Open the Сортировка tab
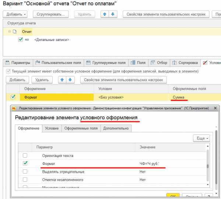This screenshot has width=221, height=199. tap(185, 63)
